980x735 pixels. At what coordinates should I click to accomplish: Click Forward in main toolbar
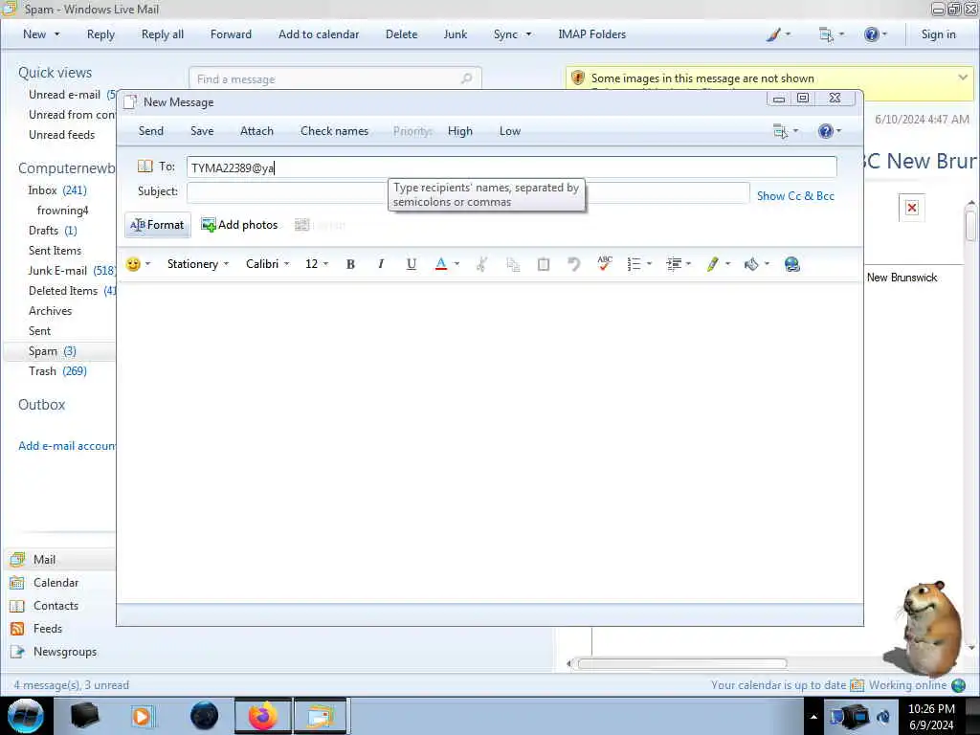(x=231, y=34)
